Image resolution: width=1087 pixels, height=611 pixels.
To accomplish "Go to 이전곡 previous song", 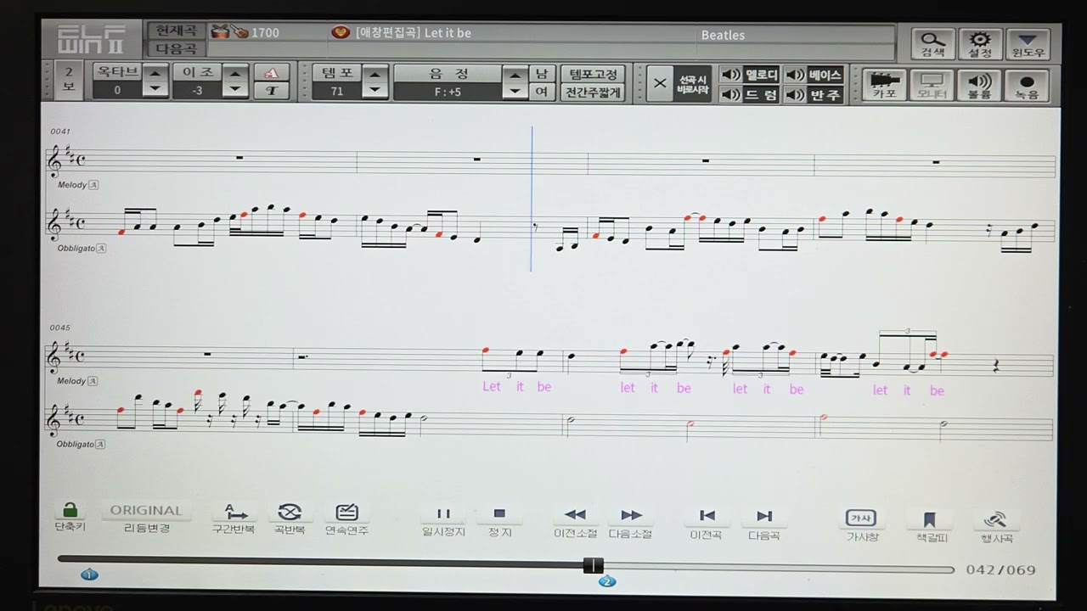I will [x=707, y=523].
